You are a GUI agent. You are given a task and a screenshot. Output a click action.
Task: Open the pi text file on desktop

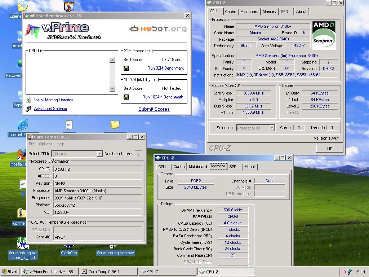click(x=23, y=184)
